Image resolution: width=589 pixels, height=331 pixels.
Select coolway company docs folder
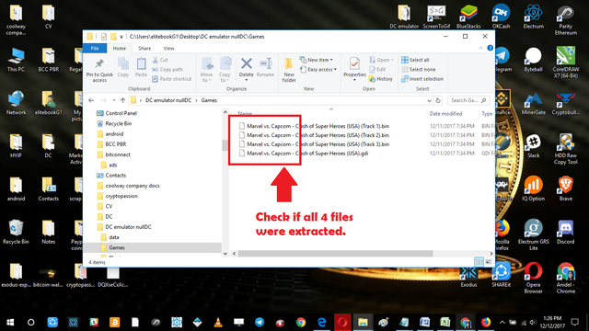(128, 186)
